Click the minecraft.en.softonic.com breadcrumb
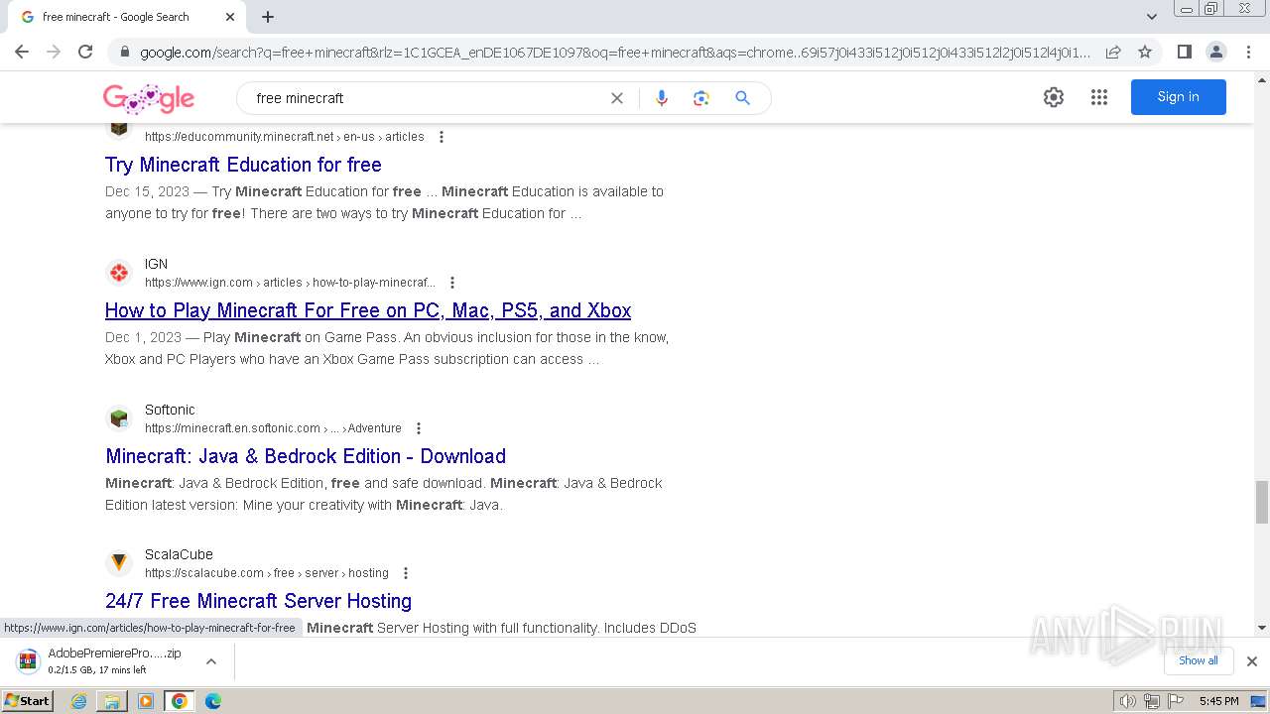The height and width of the screenshot is (714, 1270). pos(273,428)
